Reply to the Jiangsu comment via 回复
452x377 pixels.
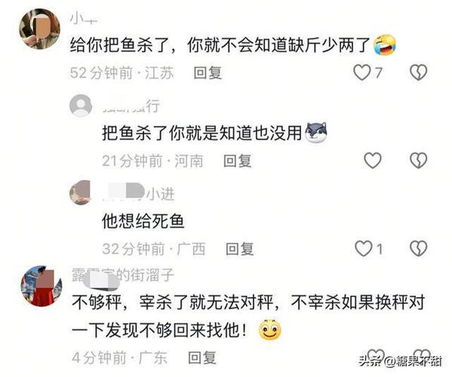tap(208, 72)
